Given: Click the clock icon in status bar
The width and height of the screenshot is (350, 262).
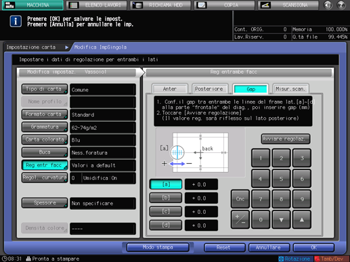Looking at the screenshot, I should pos(4,259).
